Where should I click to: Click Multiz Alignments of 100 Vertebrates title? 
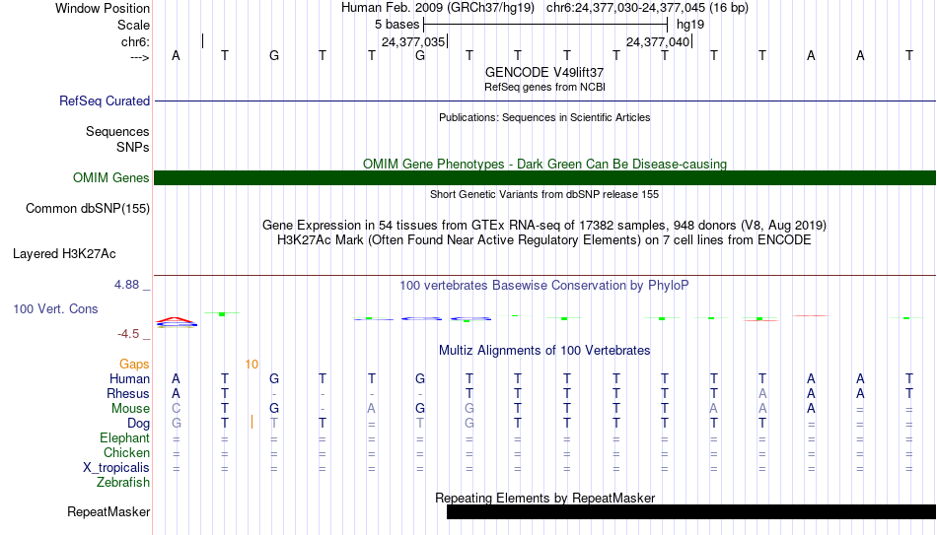(544, 351)
